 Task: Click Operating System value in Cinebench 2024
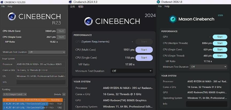click(x=128, y=107)
